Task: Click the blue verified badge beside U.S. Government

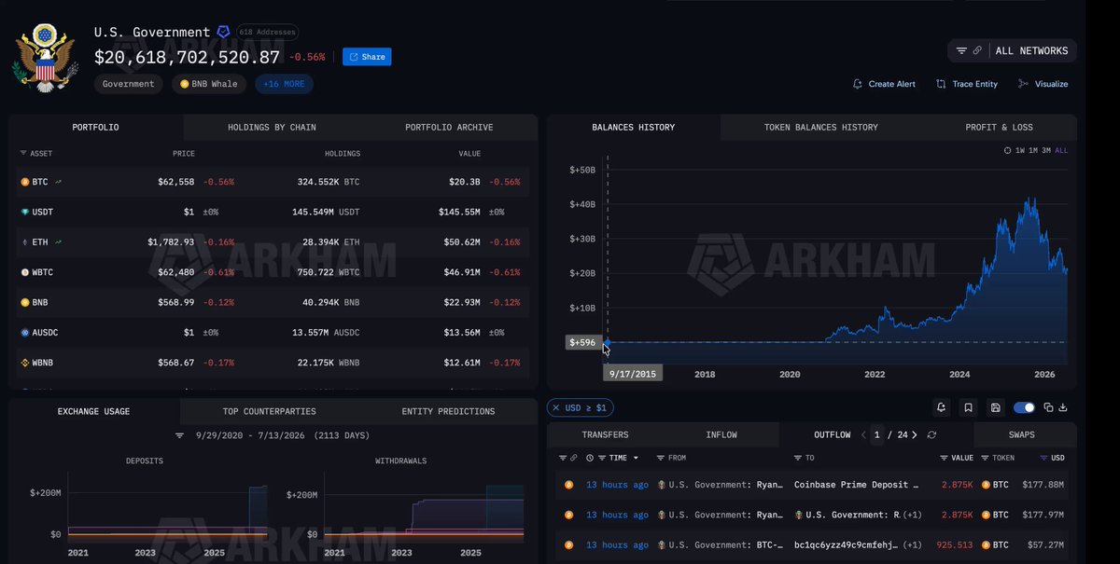Action: [223, 32]
